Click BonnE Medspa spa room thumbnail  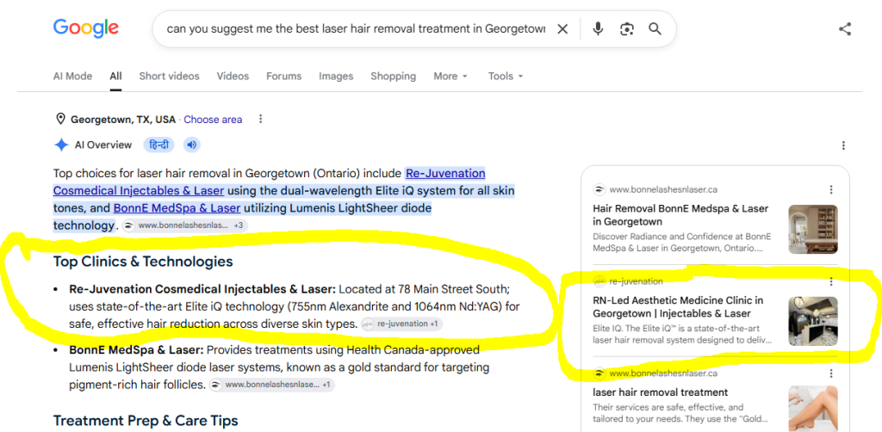tap(813, 229)
